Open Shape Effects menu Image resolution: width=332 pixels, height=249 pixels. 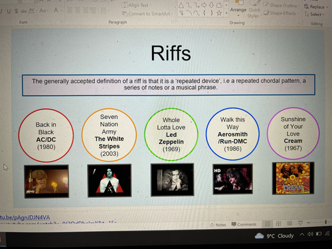point(281,13)
